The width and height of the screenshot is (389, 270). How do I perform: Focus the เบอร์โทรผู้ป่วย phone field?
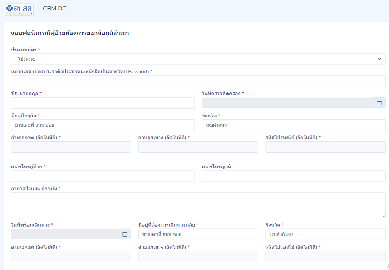point(103,176)
